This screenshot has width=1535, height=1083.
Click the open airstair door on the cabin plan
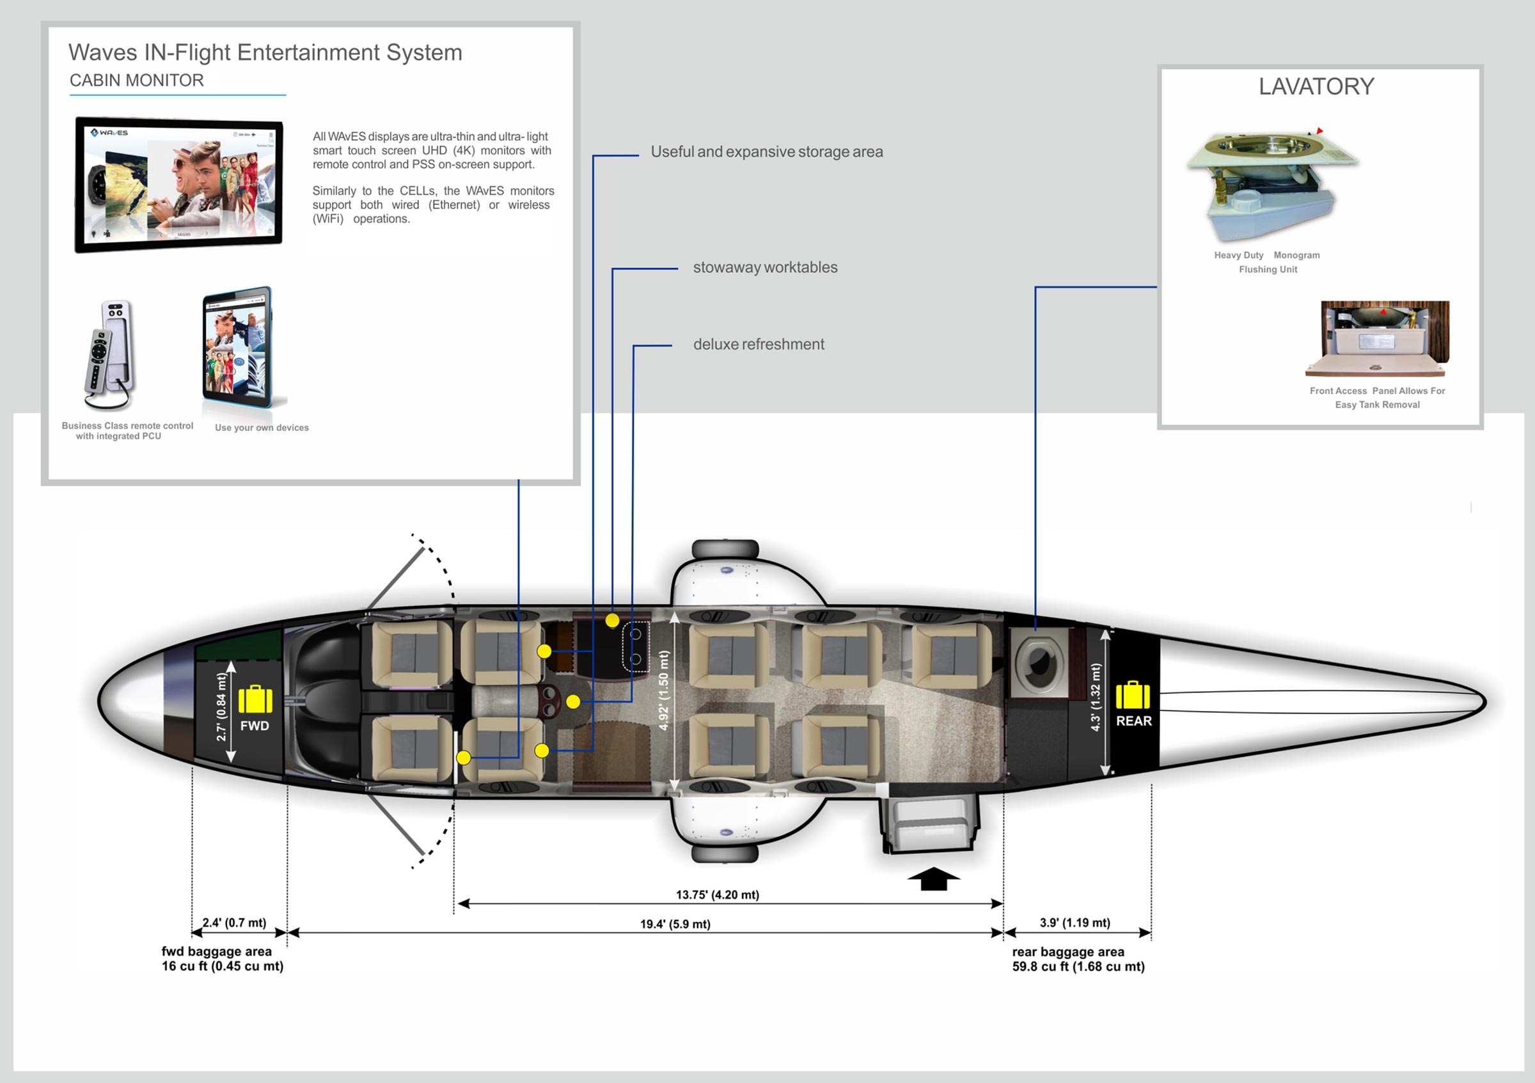(932, 824)
